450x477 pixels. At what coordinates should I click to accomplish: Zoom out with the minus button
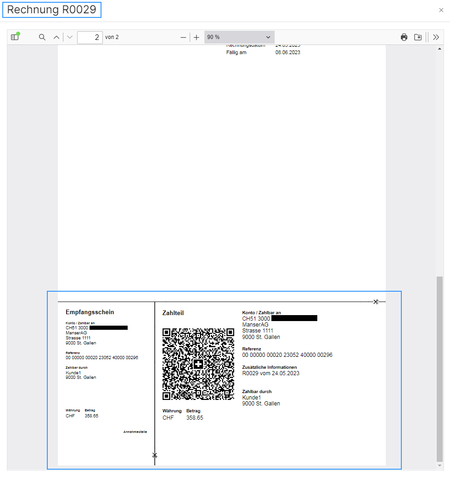[183, 37]
